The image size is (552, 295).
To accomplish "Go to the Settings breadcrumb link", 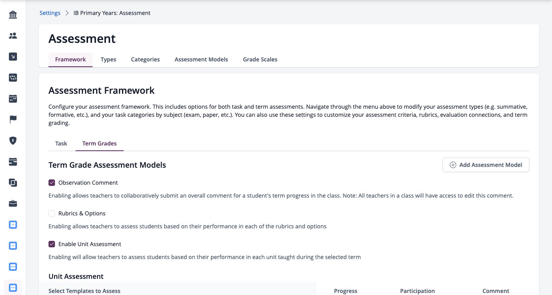I will coord(50,13).
